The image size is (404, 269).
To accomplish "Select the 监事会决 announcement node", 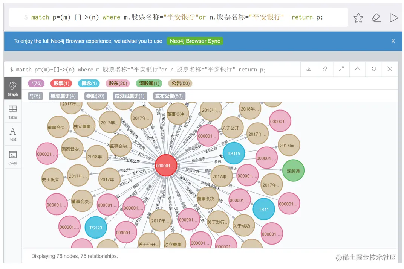I will (x=121, y=146).
